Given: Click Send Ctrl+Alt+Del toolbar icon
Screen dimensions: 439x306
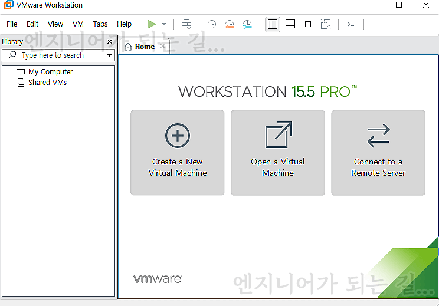Looking at the screenshot, I should pos(186,24).
